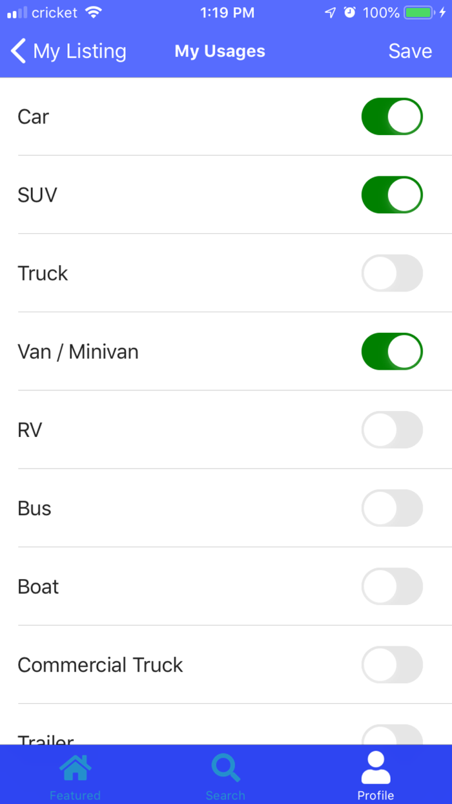Disable the Car toggle
This screenshot has height=804, width=452.
[392, 116]
